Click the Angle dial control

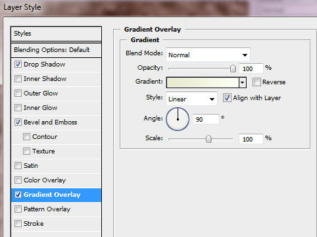tap(178, 119)
